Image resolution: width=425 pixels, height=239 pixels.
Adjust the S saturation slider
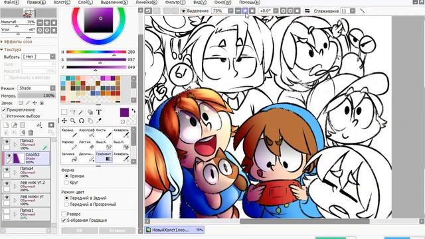[x=96, y=60]
